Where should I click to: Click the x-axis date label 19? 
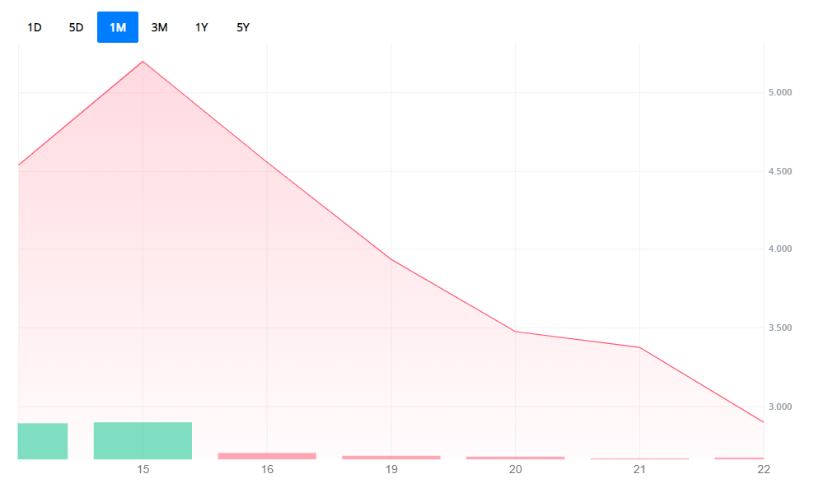click(x=391, y=470)
